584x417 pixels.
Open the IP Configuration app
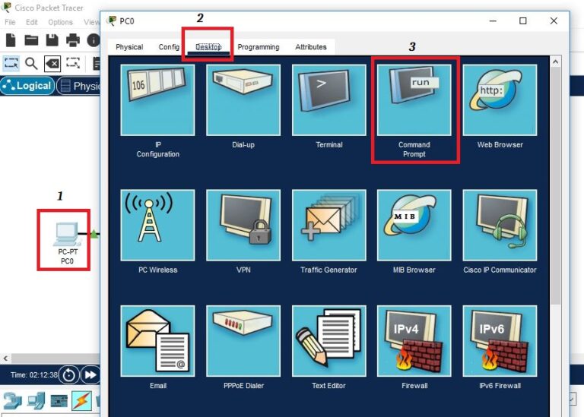(x=157, y=100)
